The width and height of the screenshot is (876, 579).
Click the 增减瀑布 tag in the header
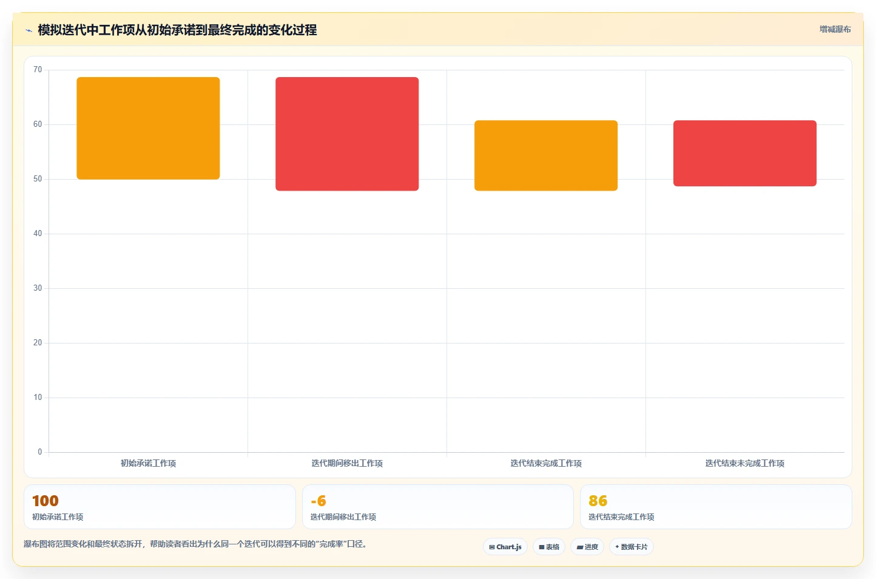[835, 29]
